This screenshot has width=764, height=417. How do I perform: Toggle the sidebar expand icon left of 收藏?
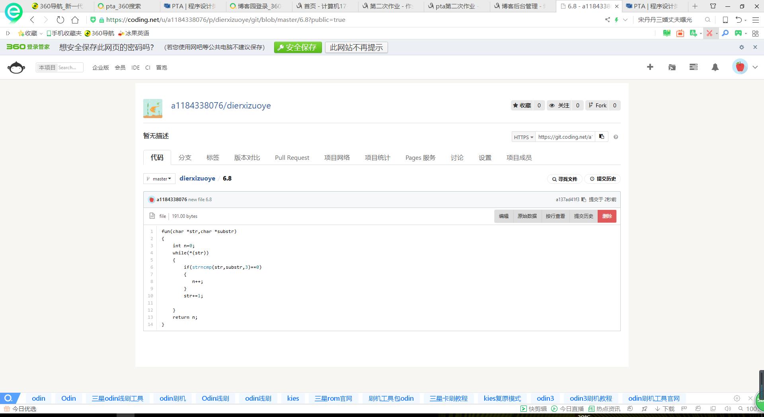click(8, 33)
